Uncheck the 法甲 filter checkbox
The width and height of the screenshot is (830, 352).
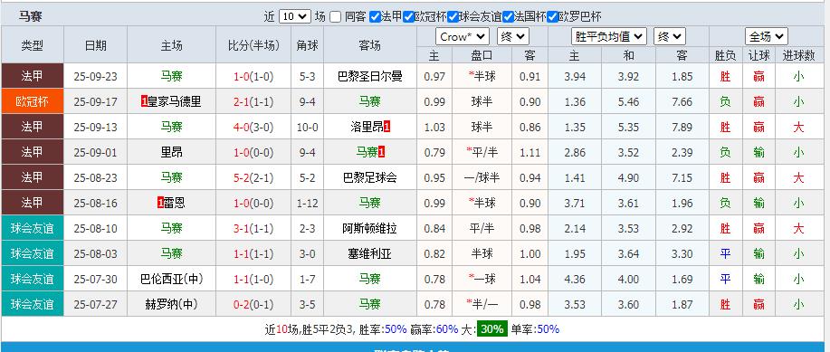[375, 17]
